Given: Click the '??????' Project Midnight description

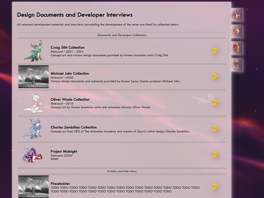Looking at the screenshot, I should [54, 159].
